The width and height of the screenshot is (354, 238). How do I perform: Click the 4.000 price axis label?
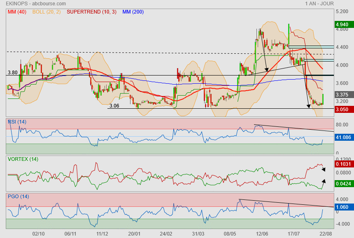[342, 65]
